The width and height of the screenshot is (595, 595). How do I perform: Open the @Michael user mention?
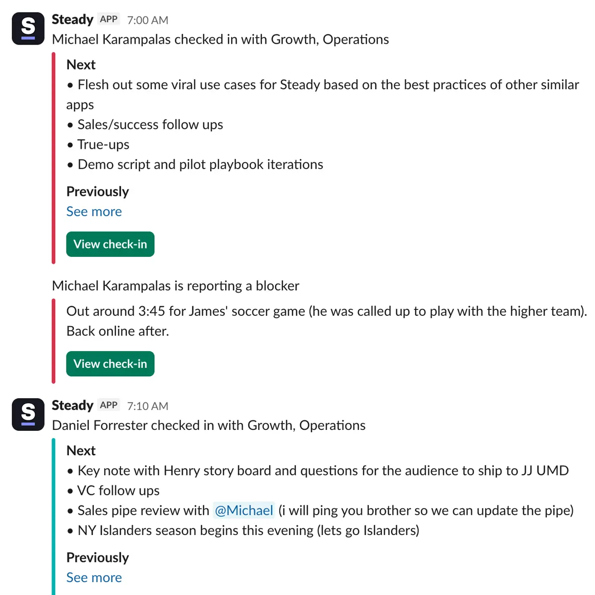click(x=244, y=510)
